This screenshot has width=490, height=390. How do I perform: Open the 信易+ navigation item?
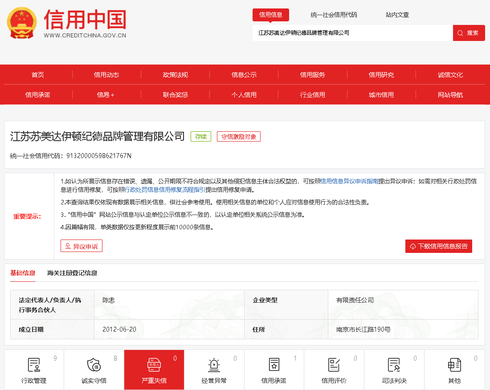click(x=106, y=95)
